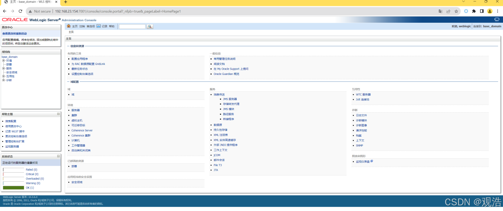The height and width of the screenshot is (211, 503).
Task: Click the empty Warning health status bar
Action: [13, 183]
